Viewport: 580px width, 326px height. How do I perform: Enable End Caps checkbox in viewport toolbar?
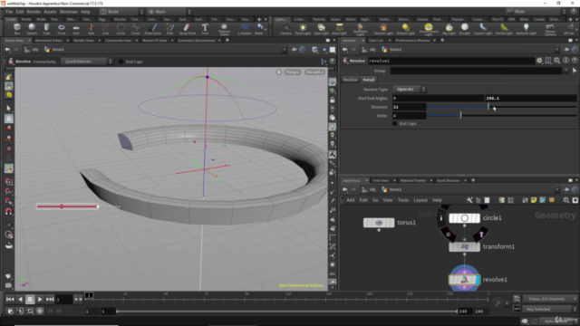tap(121, 62)
